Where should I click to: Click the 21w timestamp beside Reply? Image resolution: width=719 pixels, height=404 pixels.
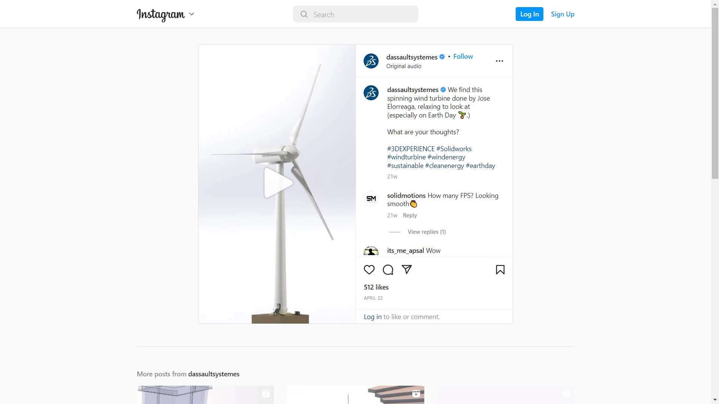coord(392,215)
